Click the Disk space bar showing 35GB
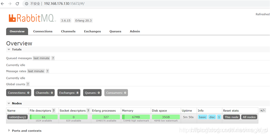The height and width of the screenshot is (137, 271). pos(166,117)
